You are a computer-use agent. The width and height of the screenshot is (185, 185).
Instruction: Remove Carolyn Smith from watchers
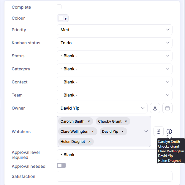pyautogui.click(x=89, y=121)
